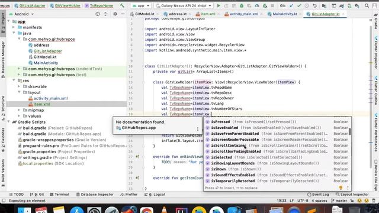Image resolution: width=379 pixels, height=213 pixels.
Task: Click the intention lightbulb in completion popup
Action: pos(341,188)
